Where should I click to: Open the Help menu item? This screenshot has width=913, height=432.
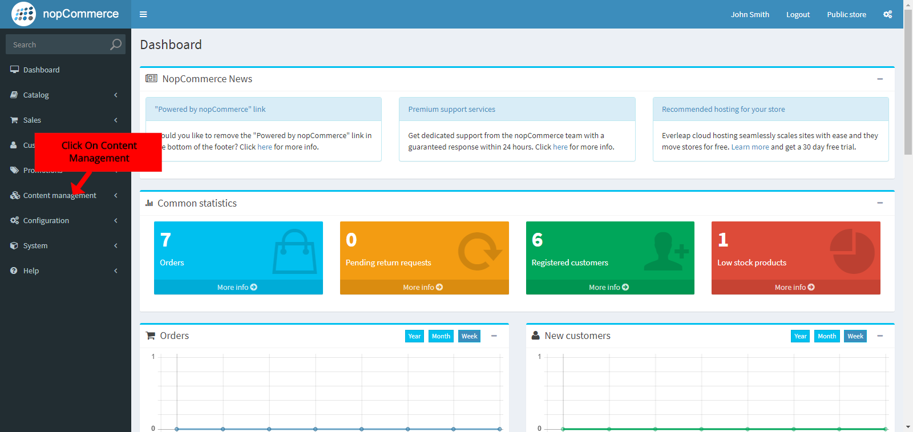click(66, 270)
